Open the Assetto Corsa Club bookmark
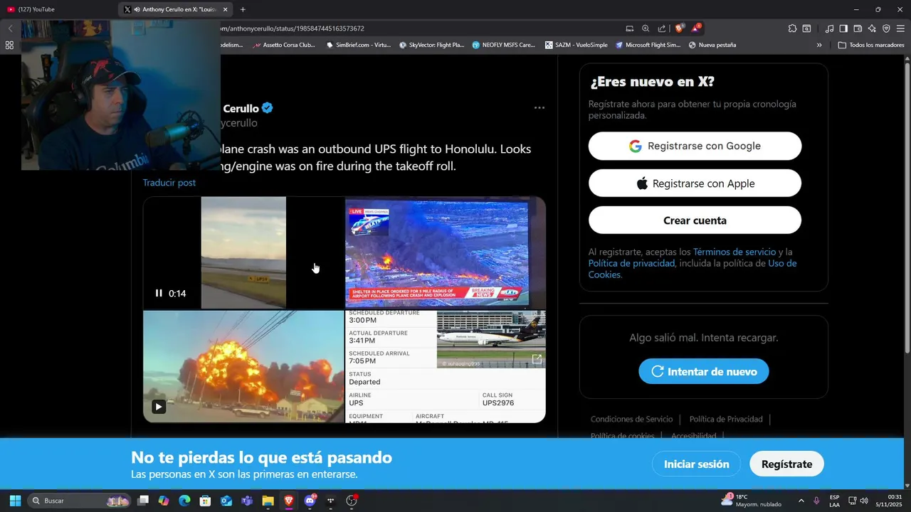 pos(283,45)
